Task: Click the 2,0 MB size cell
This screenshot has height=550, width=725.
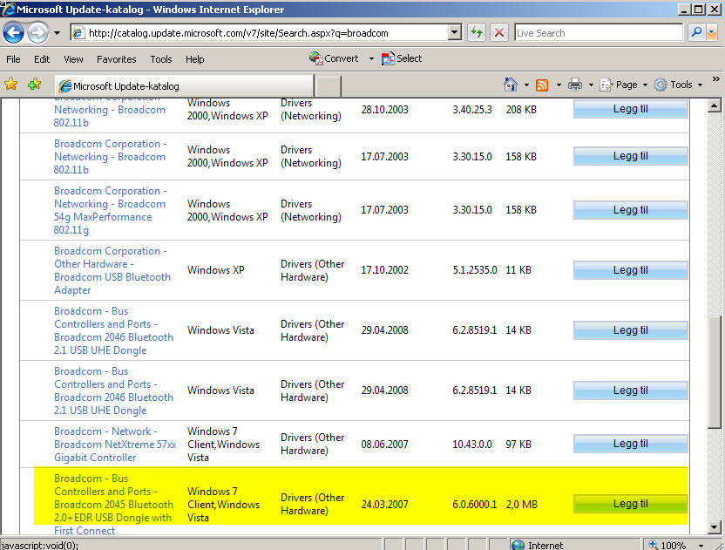Action: 522,505
